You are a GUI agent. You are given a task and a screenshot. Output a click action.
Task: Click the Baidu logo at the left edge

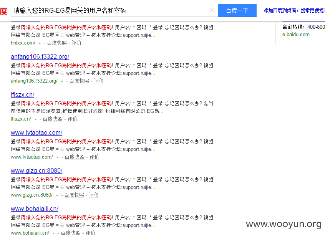pos(3,11)
